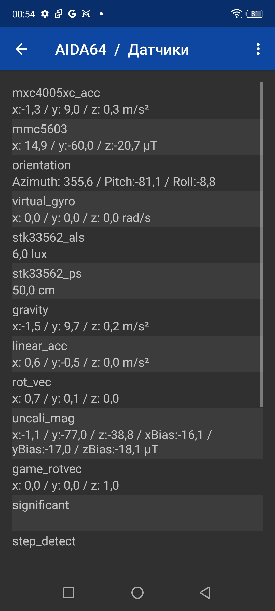Tap the AIDA64 / Датчики title
The image size is (275, 611).
[122, 49]
